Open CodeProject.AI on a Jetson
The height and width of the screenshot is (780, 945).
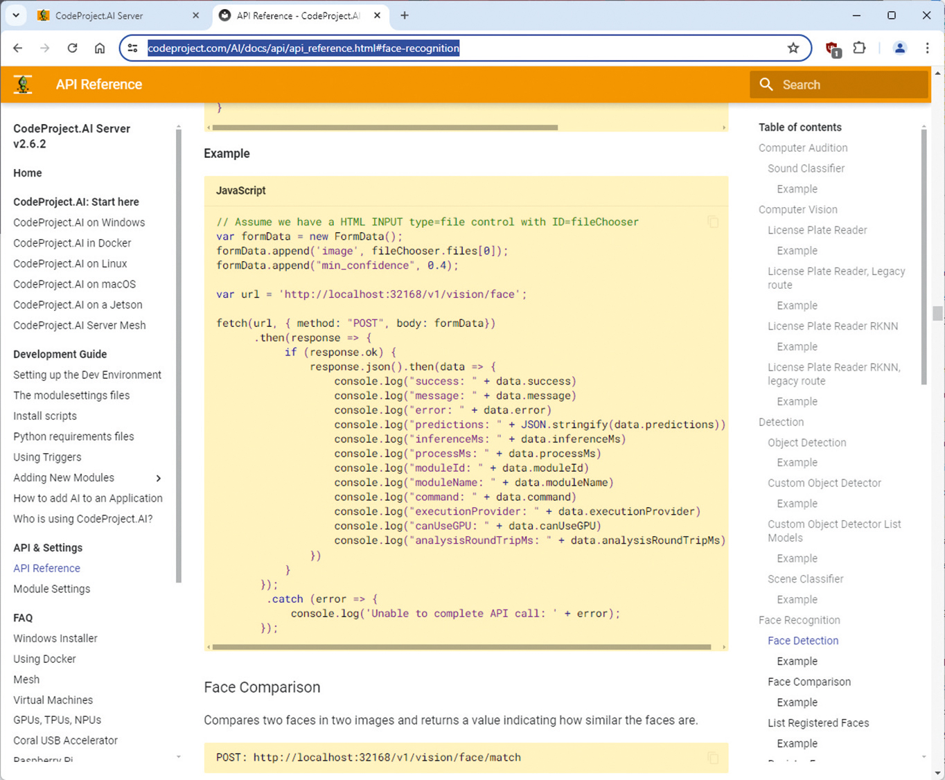78,305
